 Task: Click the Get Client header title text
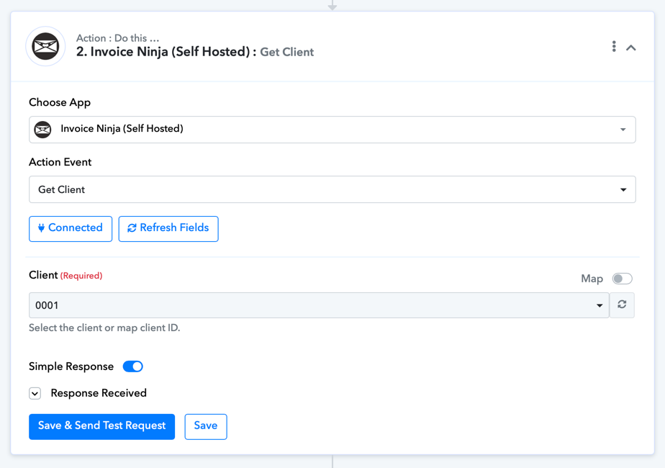(x=286, y=52)
